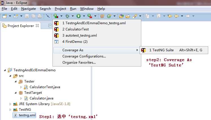Click the Coverage launch icon

pyautogui.click(x=56, y=16)
